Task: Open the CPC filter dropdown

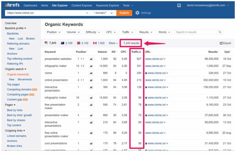Action: (x=111, y=32)
